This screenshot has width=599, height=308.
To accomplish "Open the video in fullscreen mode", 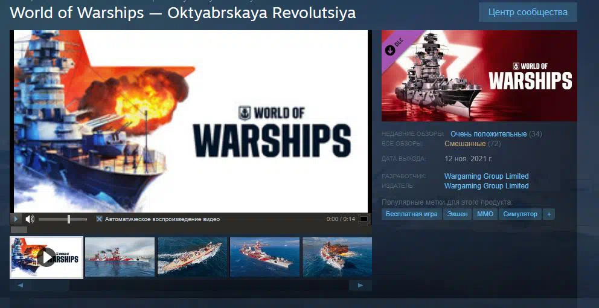I will point(364,219).
